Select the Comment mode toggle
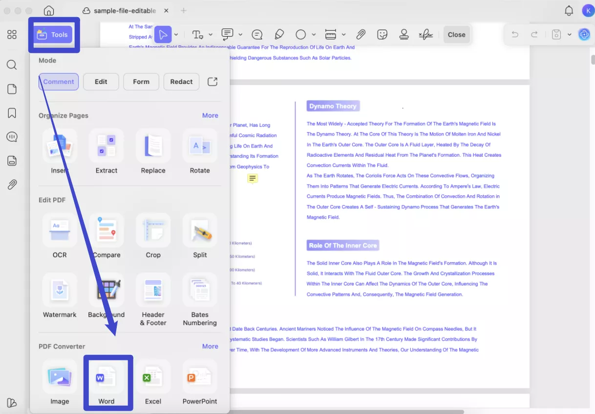Viewport: 595px width, 414px height. tap(58, 82)
